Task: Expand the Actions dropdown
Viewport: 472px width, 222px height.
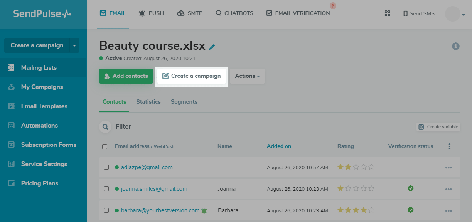Action: 247,76
